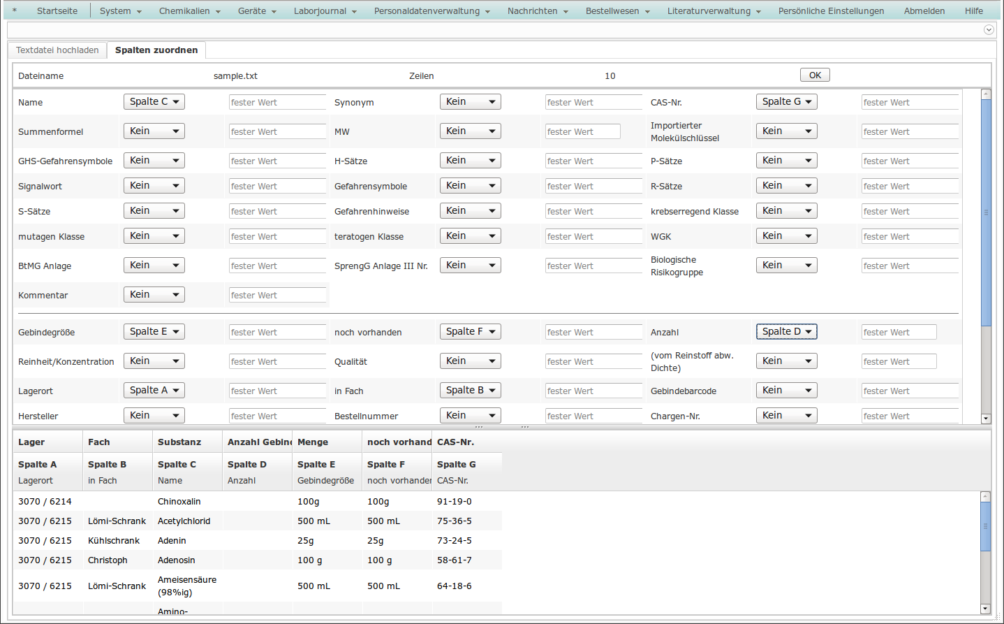Click the fester Wert field for MW
Image resolution: width=1004 pixels, height=624 pixels.
point(583,131)
